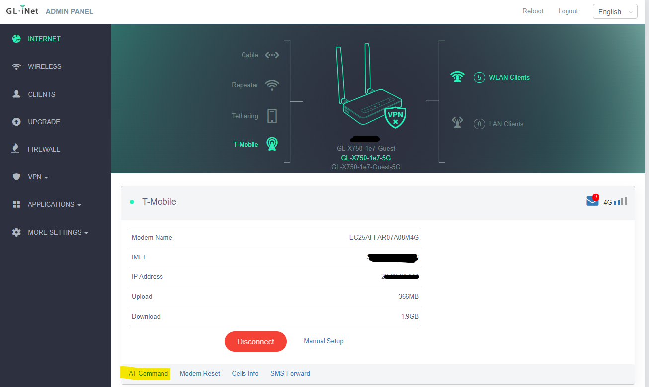Screen dimensions: 649x387
Task: Open Manual Setup link
Action: coord(324,341)
